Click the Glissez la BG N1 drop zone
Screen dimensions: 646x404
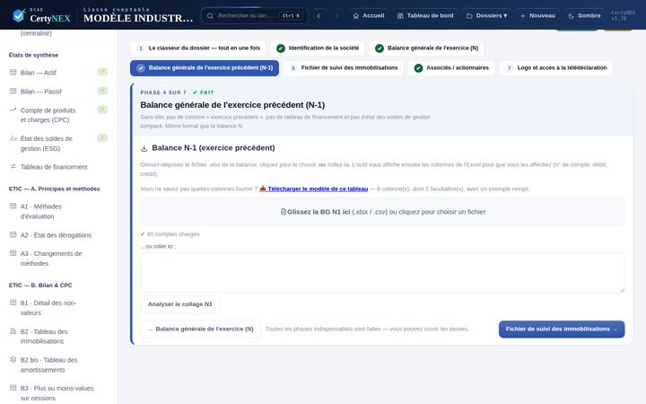point(383,212)
